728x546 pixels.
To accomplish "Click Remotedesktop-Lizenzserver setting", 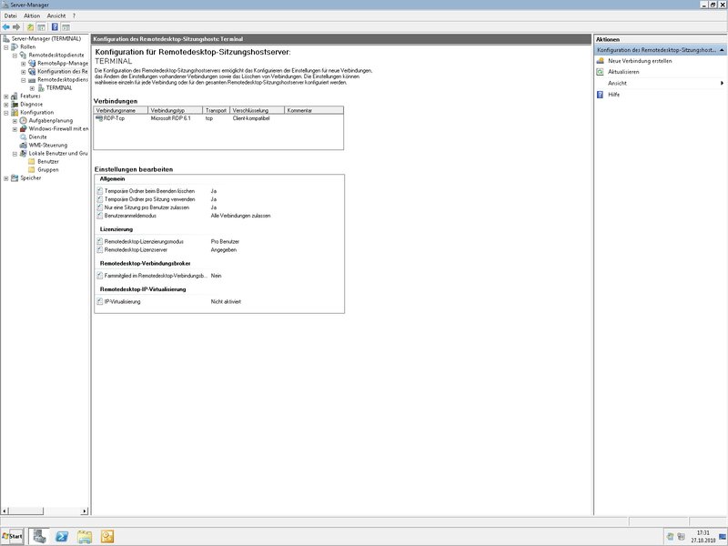I will 136,249.
